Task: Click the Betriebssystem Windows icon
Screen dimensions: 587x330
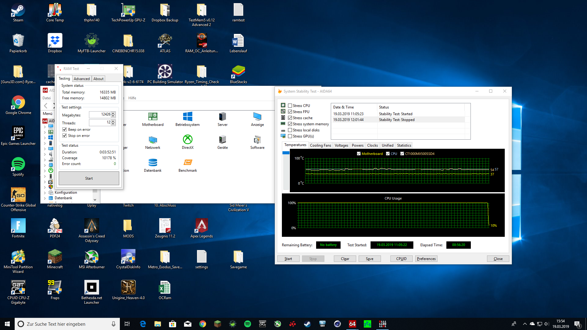Action: [187, 117]
